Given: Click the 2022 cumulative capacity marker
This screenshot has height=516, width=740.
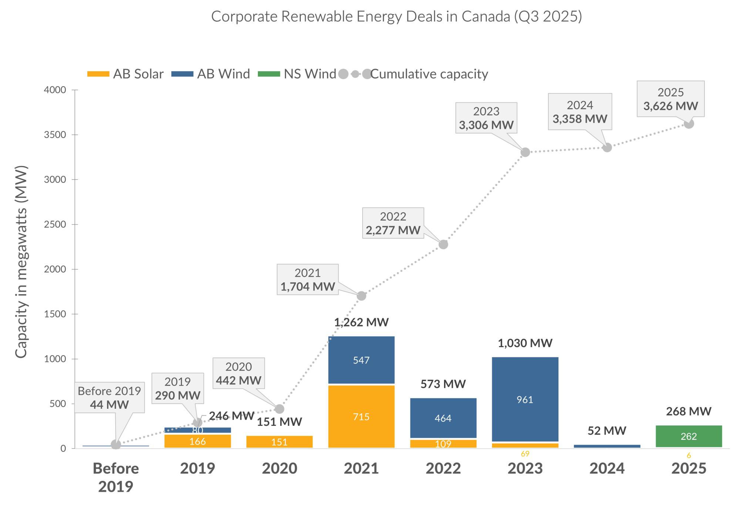Looking at the screenshot, I should [x=443, y=245].
